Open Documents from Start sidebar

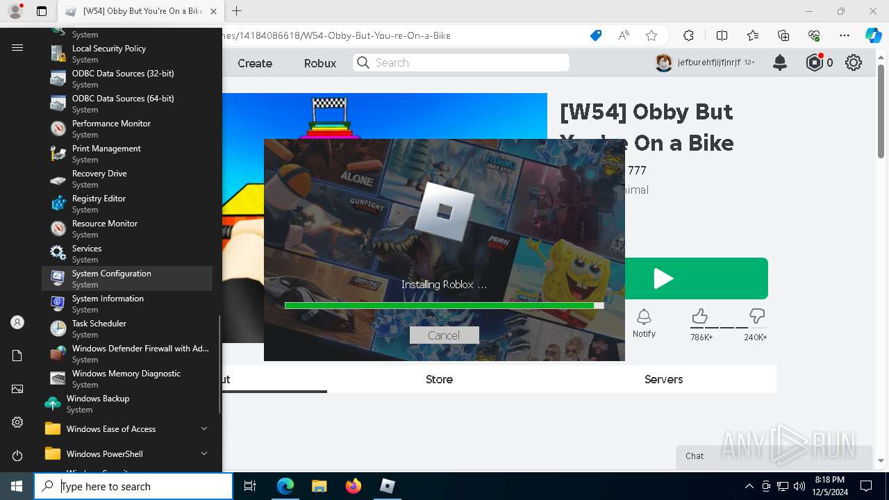tap(17, 356)
